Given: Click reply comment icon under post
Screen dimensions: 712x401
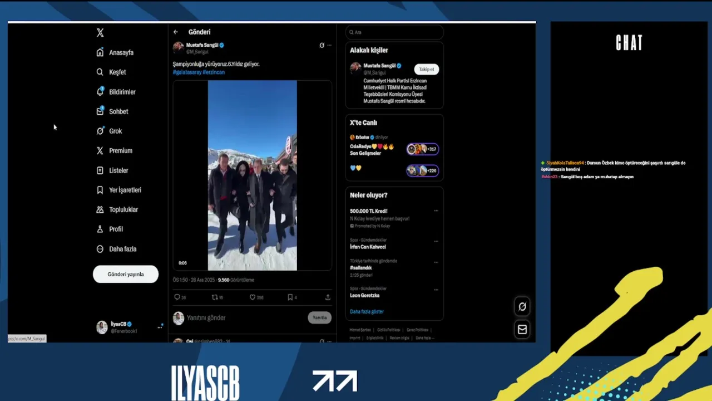Looking at the screenshot, I should pyautogui.click(x=177, y=297).
